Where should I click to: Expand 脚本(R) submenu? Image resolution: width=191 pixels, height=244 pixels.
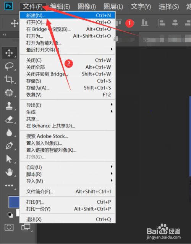(68, 174)
